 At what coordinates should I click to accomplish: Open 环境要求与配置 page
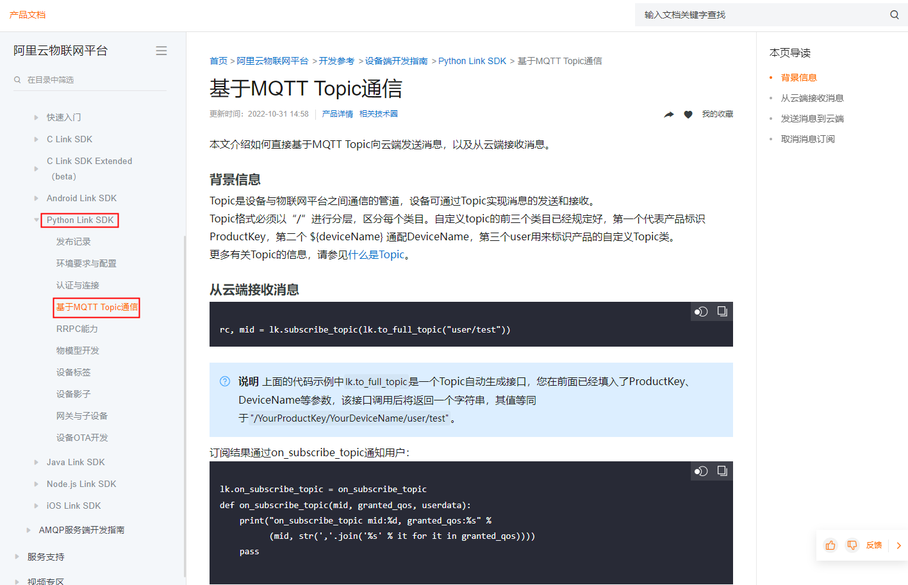[x=87, y=263]
